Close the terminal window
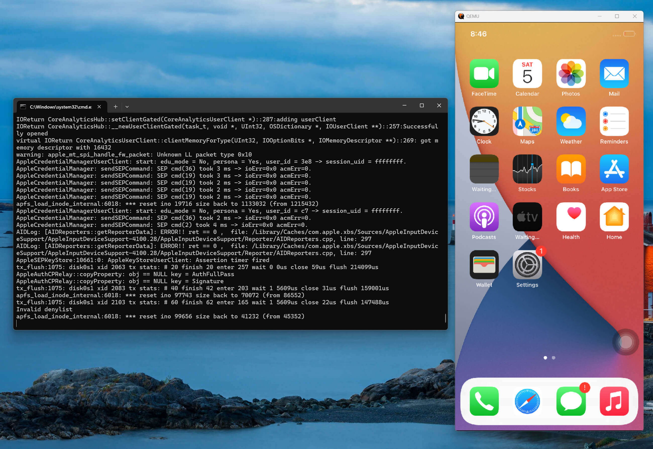Viewport: 653px width, 449px height. [x=439, y=105]
